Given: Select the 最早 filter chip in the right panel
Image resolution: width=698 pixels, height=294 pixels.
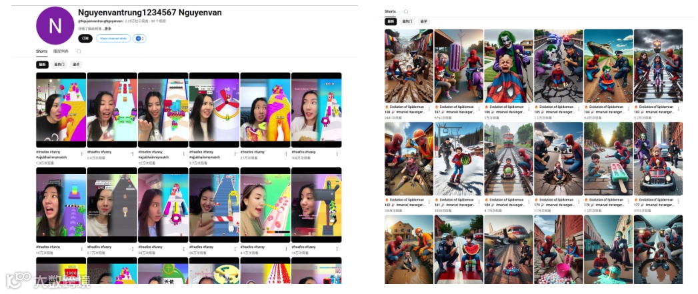Looking at the screenshot, I should [x=424, y=21].
